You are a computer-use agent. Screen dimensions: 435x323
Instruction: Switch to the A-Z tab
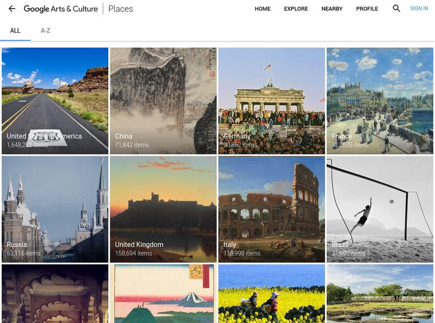coord(46,30)
